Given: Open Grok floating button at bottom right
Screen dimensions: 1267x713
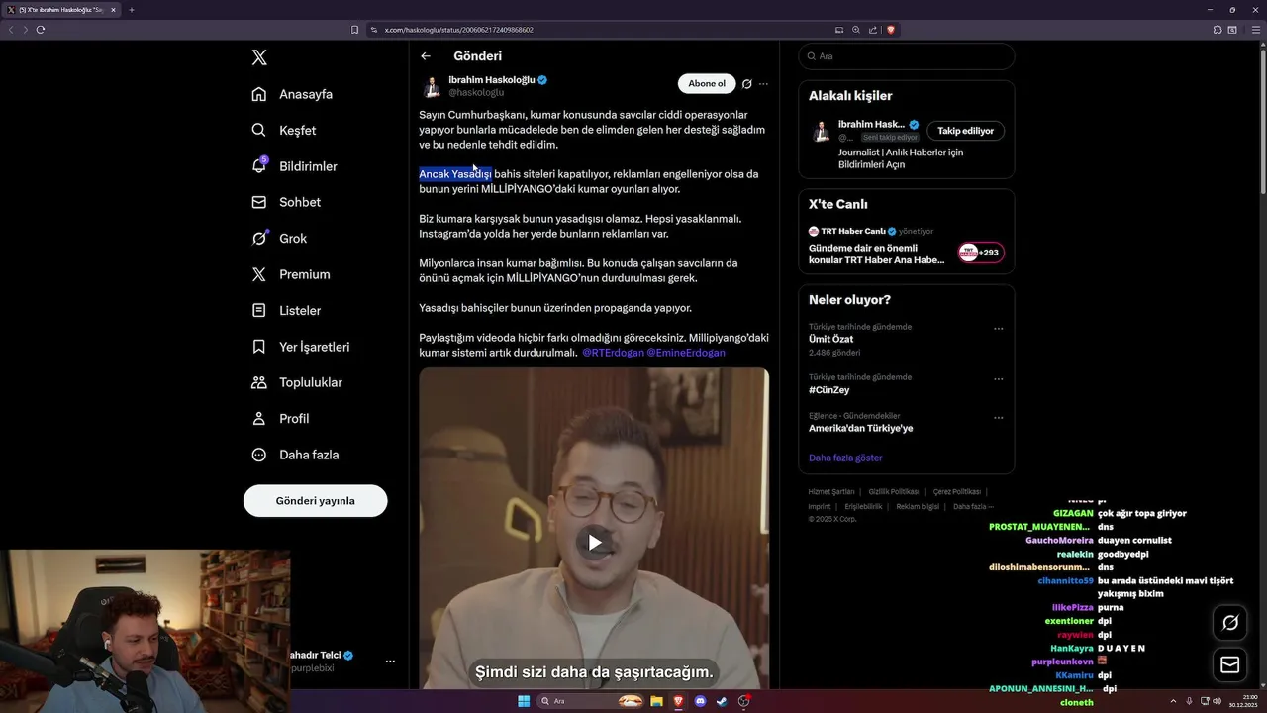Looking at the screenshot, I should click(x=1230, y=623).
